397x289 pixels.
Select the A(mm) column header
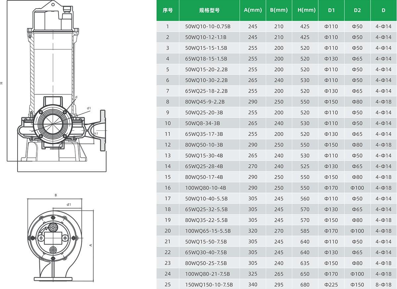tap(253, 10)
